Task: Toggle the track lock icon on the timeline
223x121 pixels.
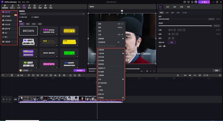Action: (x=4, y=99)
